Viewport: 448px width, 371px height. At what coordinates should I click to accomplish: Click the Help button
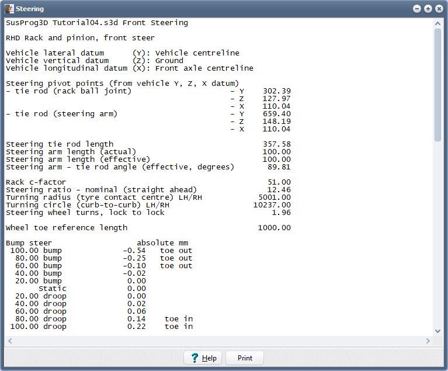point(203,358)
